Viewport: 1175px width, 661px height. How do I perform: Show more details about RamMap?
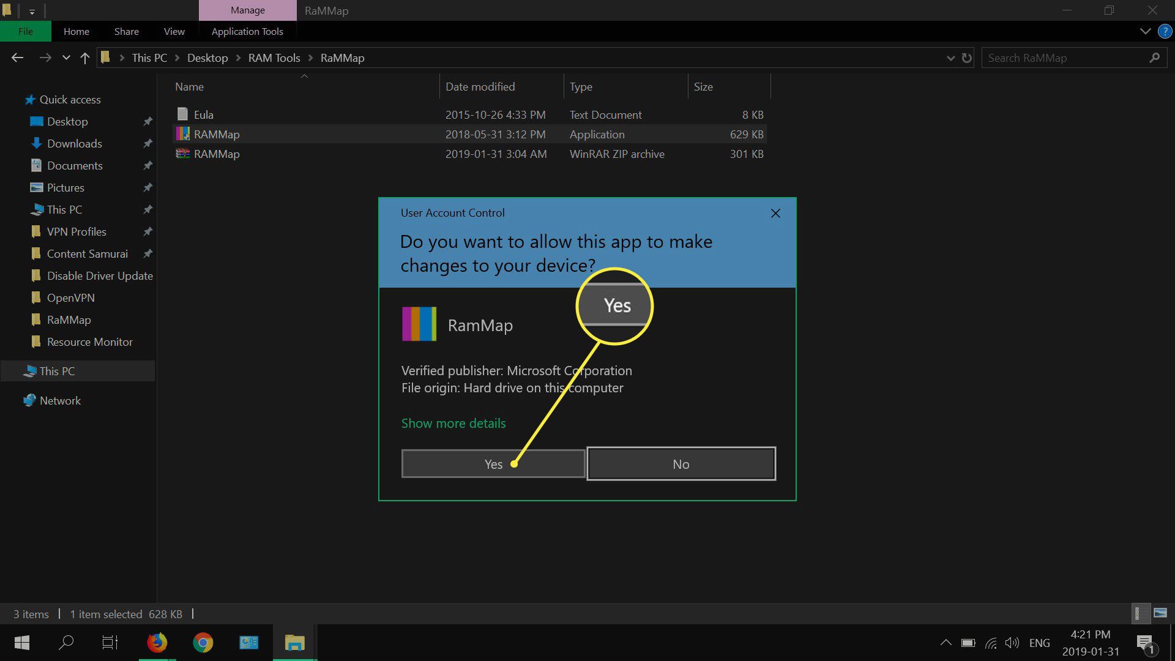pos(453,423)
